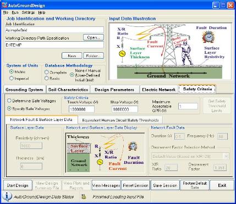Screen dimensions: 236x204
Task: Click the small clock in data display
Action: 133,146
